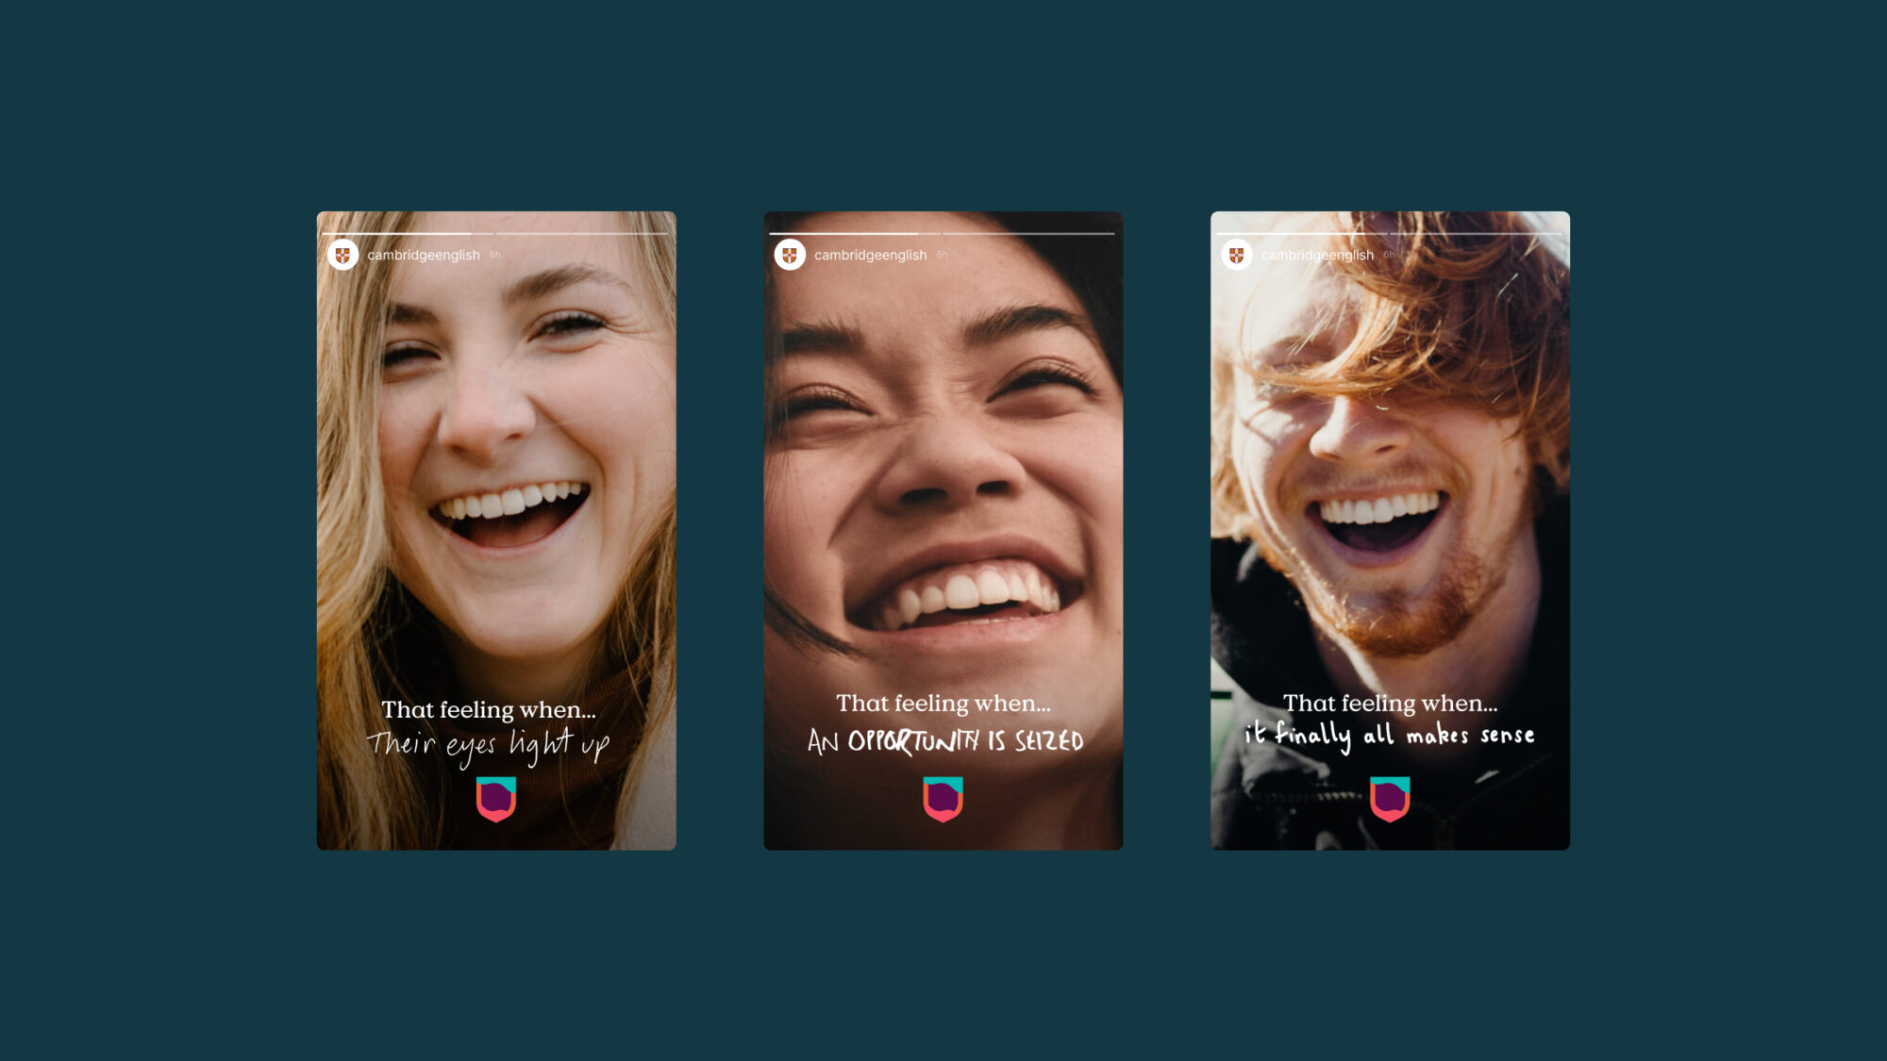Viewport: 1887px width, 1061px height.
Task: Click the cambridgeenglish profile icon on the laughing woman story
Action: 342,255
